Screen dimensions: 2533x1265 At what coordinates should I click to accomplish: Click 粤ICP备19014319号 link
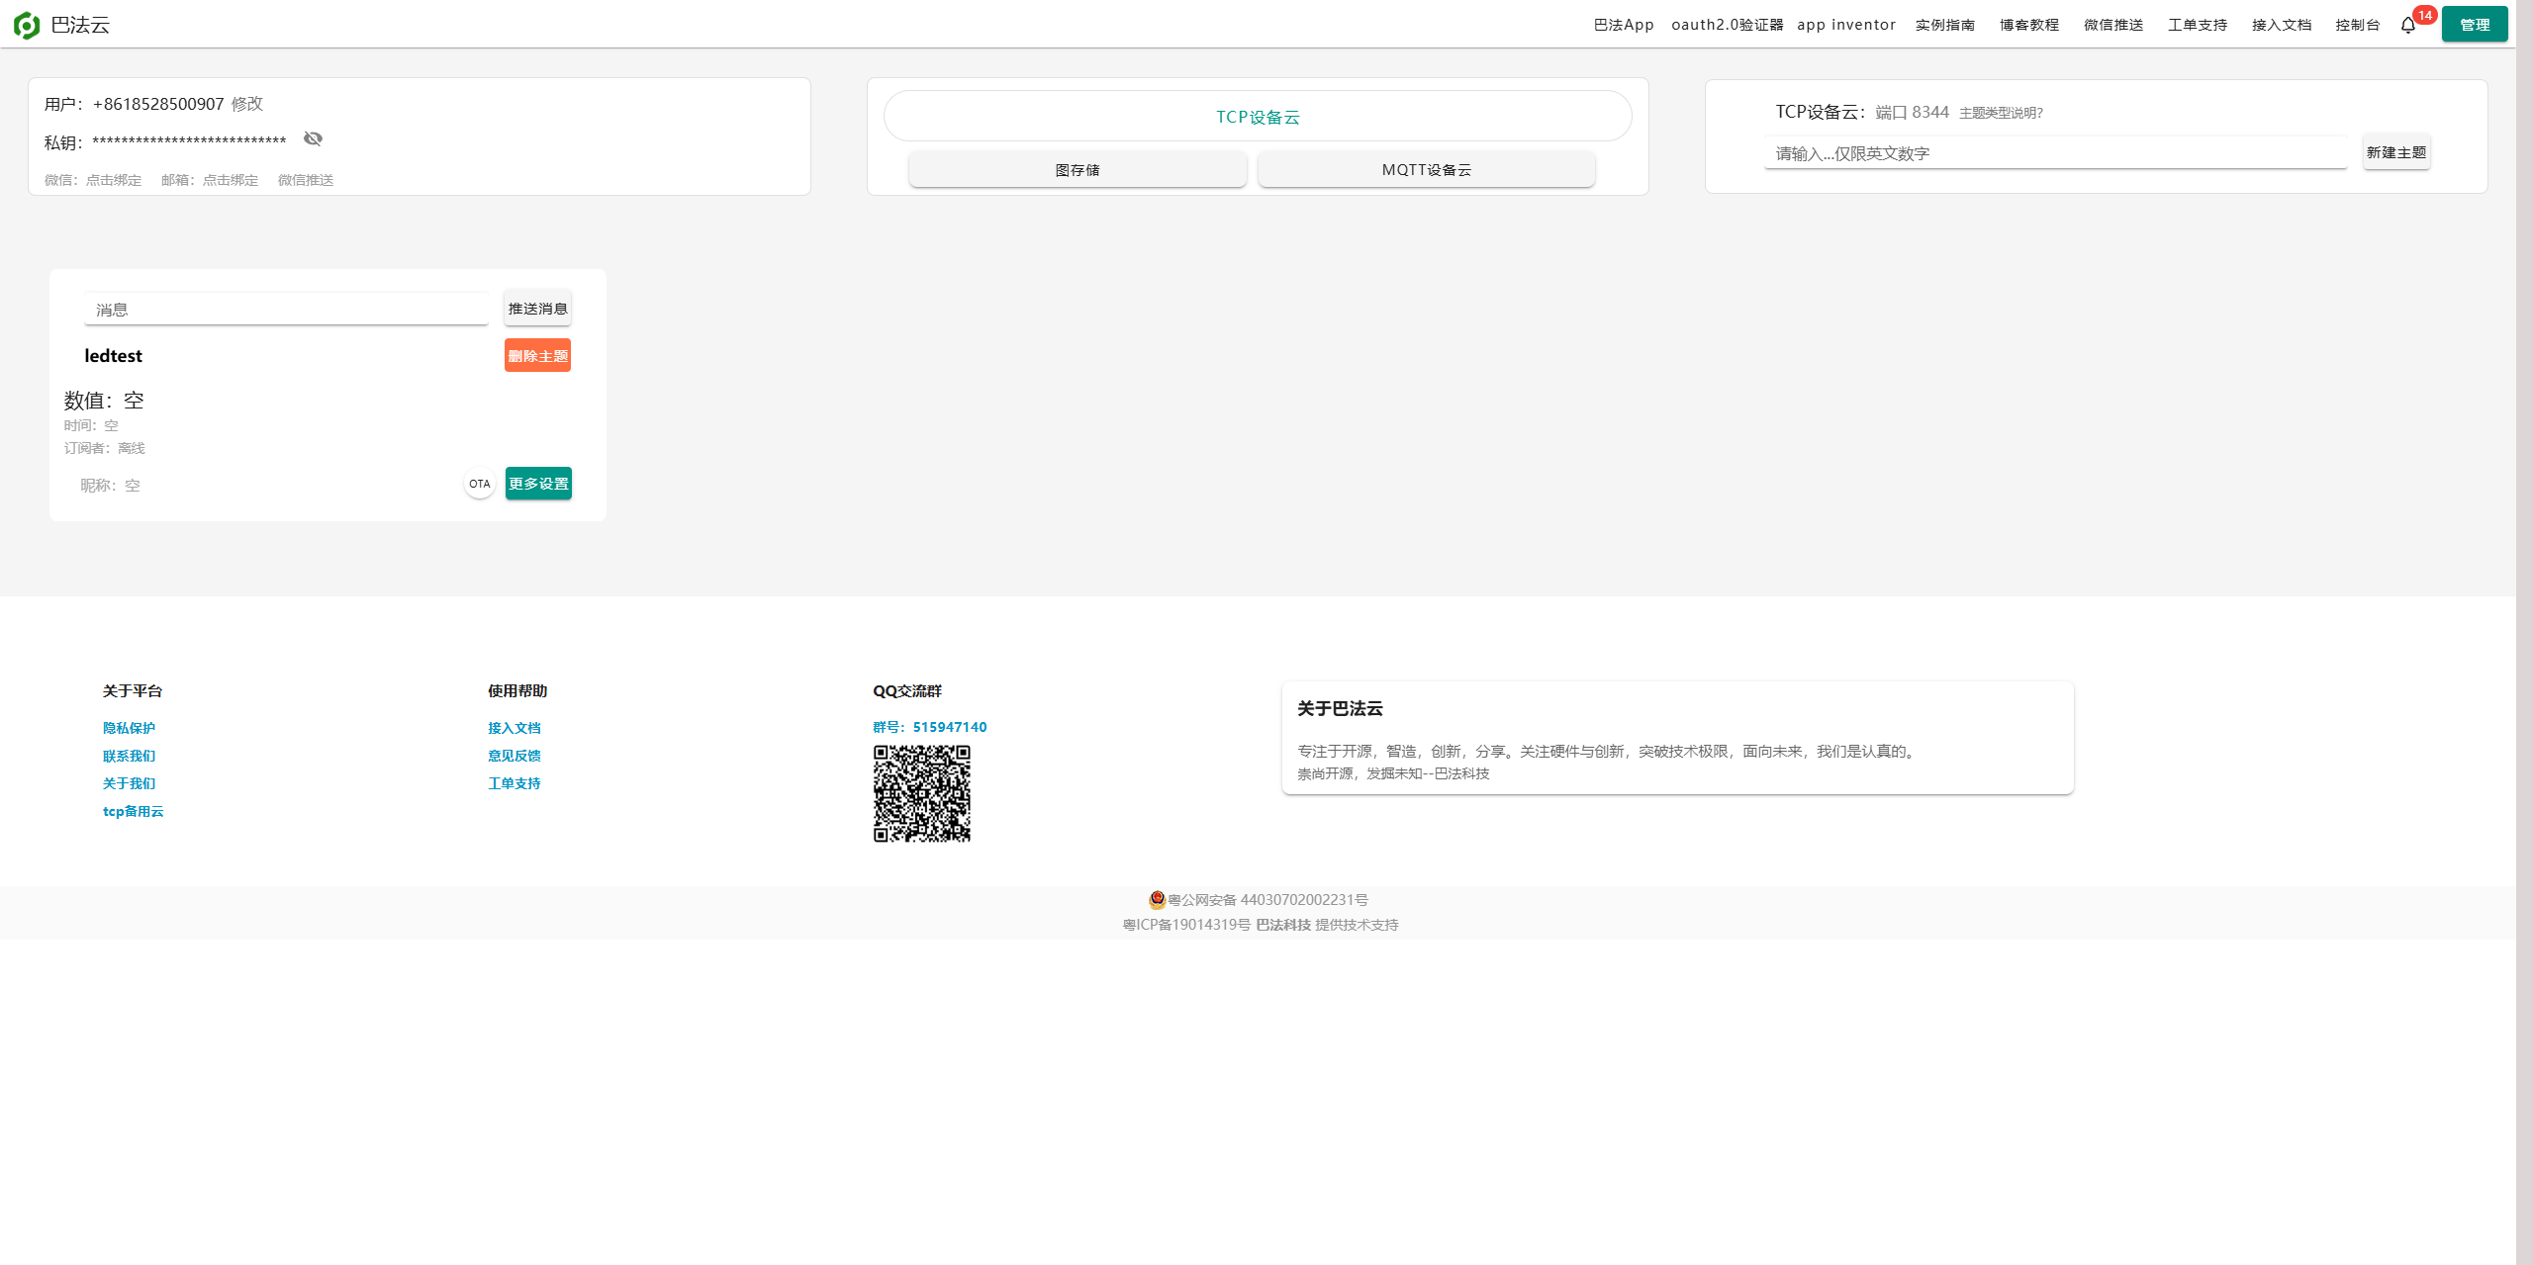pyautogui.click(x=1186, y=925)
